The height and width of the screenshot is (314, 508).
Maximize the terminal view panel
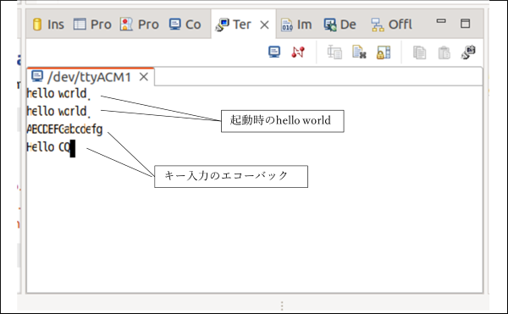[465, 23]
